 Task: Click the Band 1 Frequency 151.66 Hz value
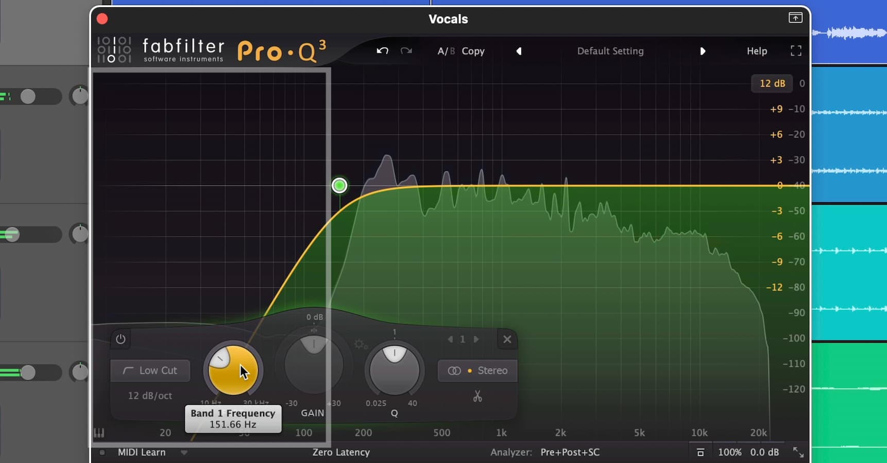tap(233, 424)
